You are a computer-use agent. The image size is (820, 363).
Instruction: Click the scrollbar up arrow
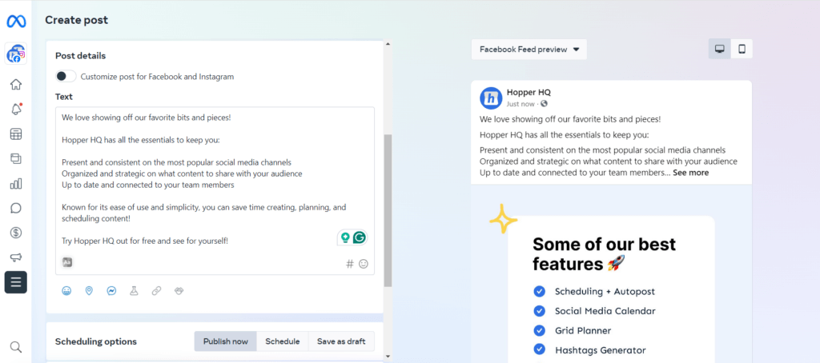tap(388, 44)
